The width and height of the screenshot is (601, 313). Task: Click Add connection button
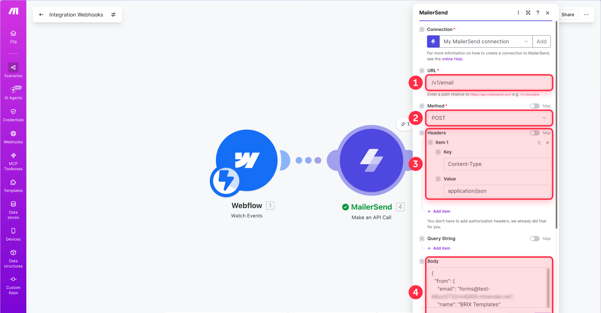(x=542, y=42)
